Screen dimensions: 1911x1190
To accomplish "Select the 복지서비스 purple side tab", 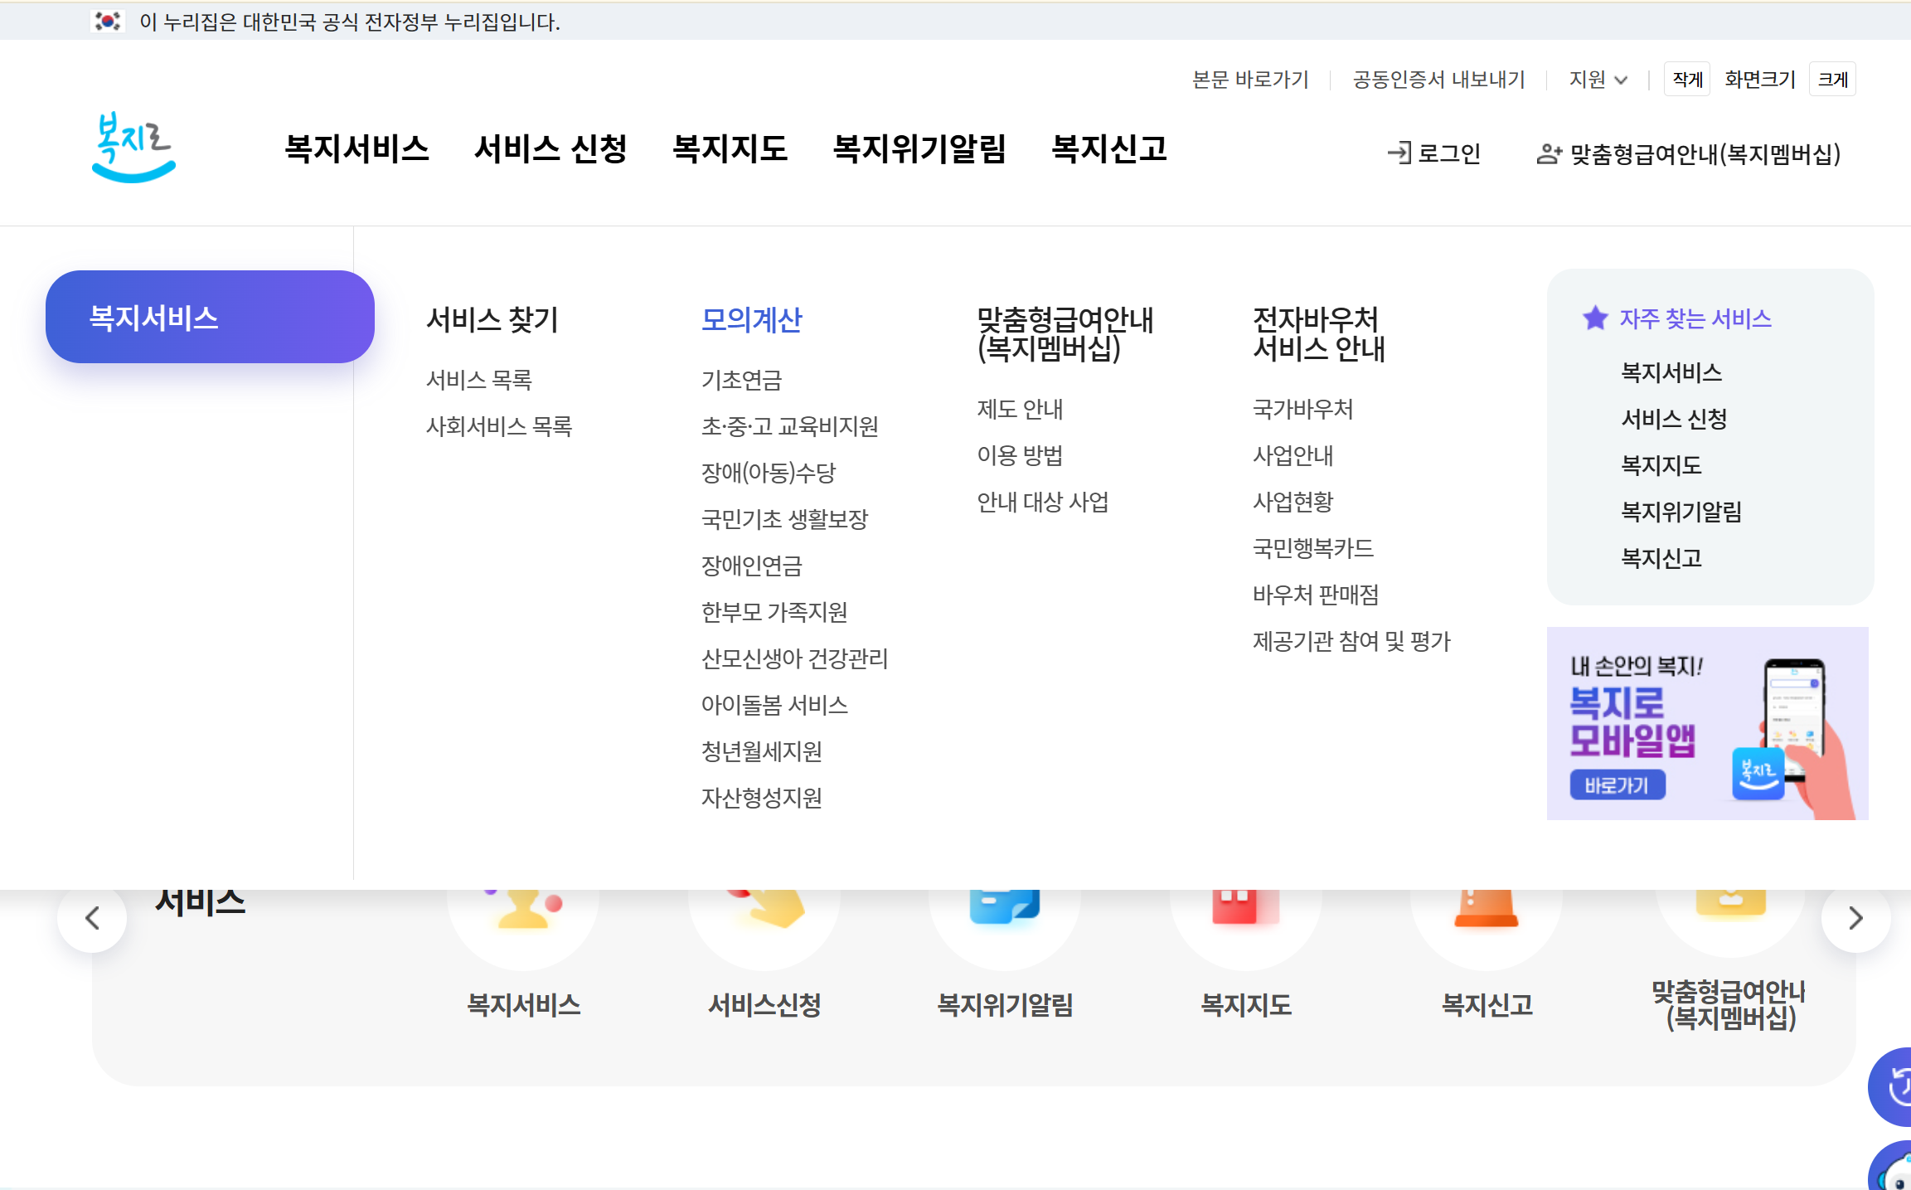I will pos(210,318).
